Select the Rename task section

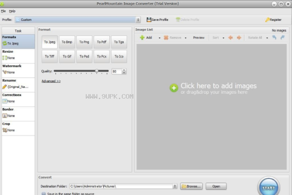pyautogui.click(x=18, y=85)
